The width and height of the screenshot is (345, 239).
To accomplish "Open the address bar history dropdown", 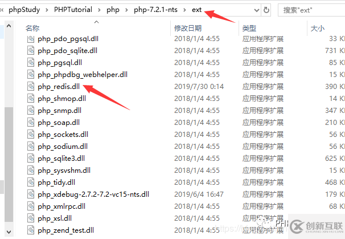I will tap(256, 10).
